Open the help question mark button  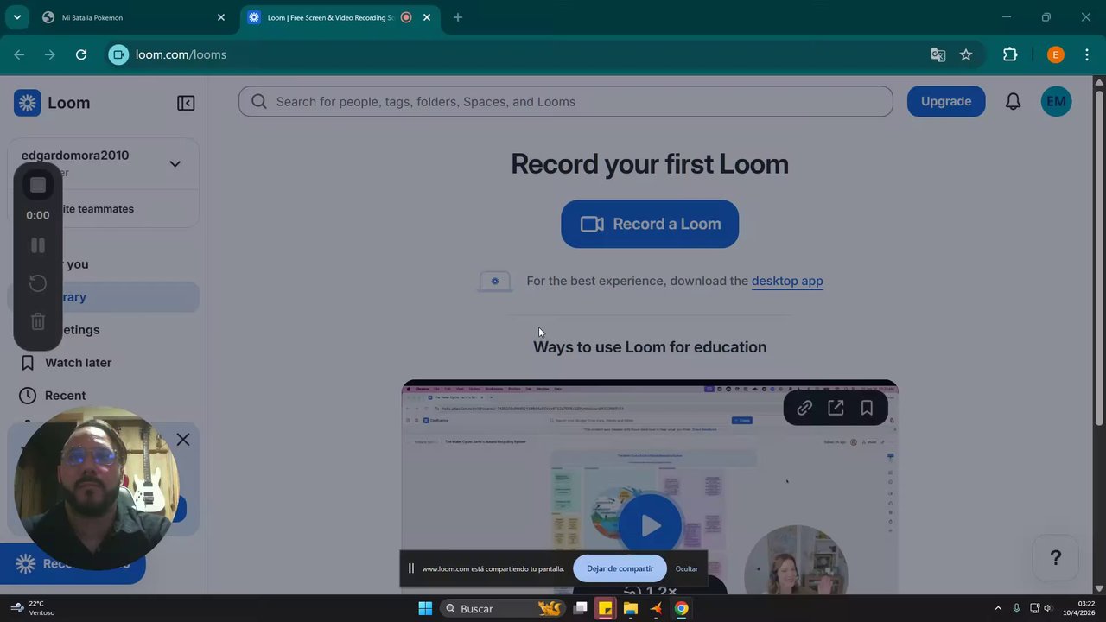(1055, 558)
